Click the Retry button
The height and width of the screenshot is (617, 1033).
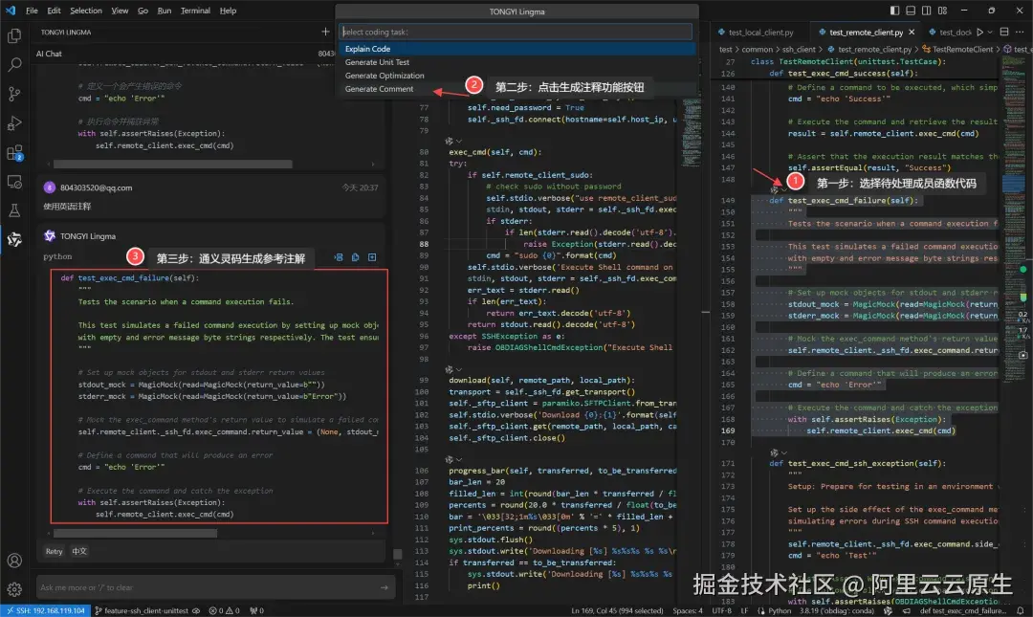click(54, 551)
